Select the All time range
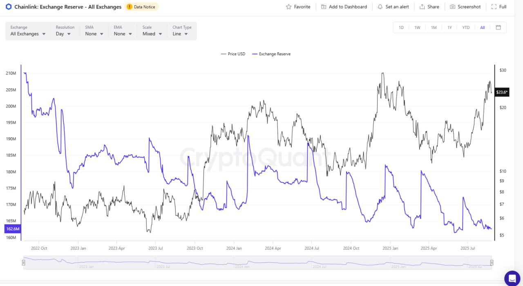 [x=482, y=27]
